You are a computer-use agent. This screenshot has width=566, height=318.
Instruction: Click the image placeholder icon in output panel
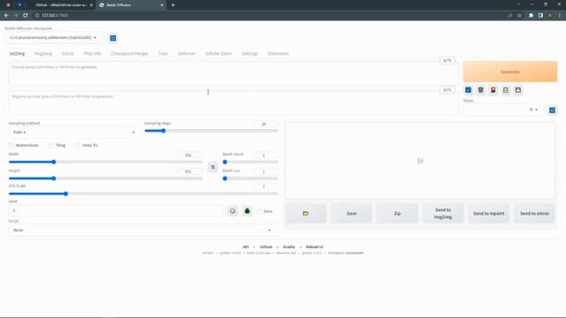click(x=420, y=161)
